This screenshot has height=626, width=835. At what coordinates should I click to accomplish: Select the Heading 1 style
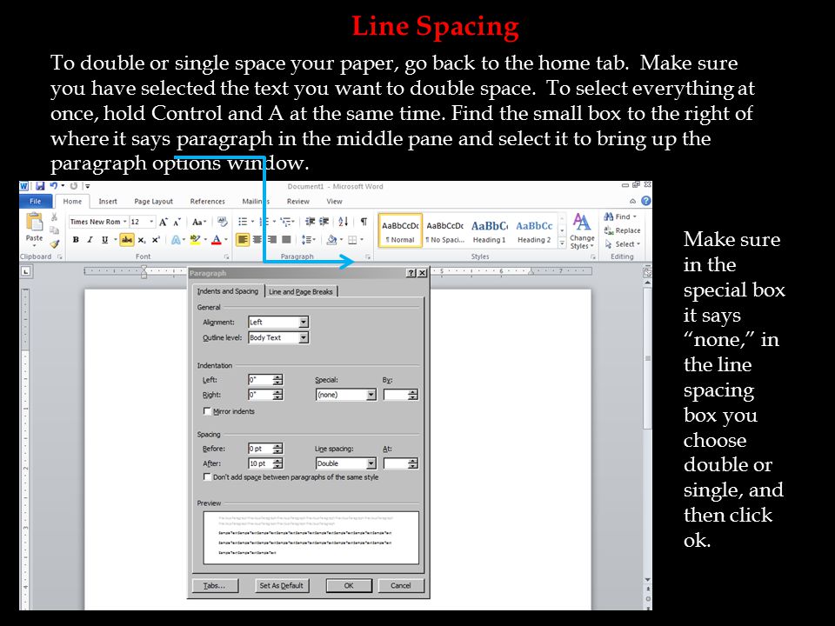[489, 231]
